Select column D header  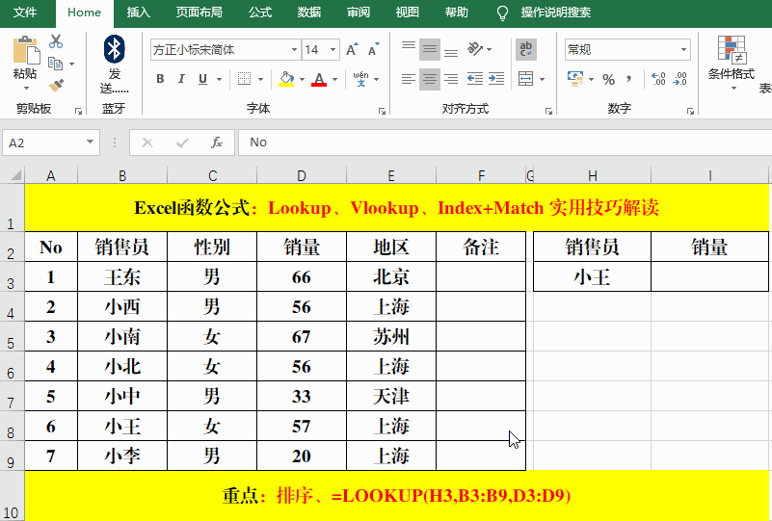click(x=302, y=175)
